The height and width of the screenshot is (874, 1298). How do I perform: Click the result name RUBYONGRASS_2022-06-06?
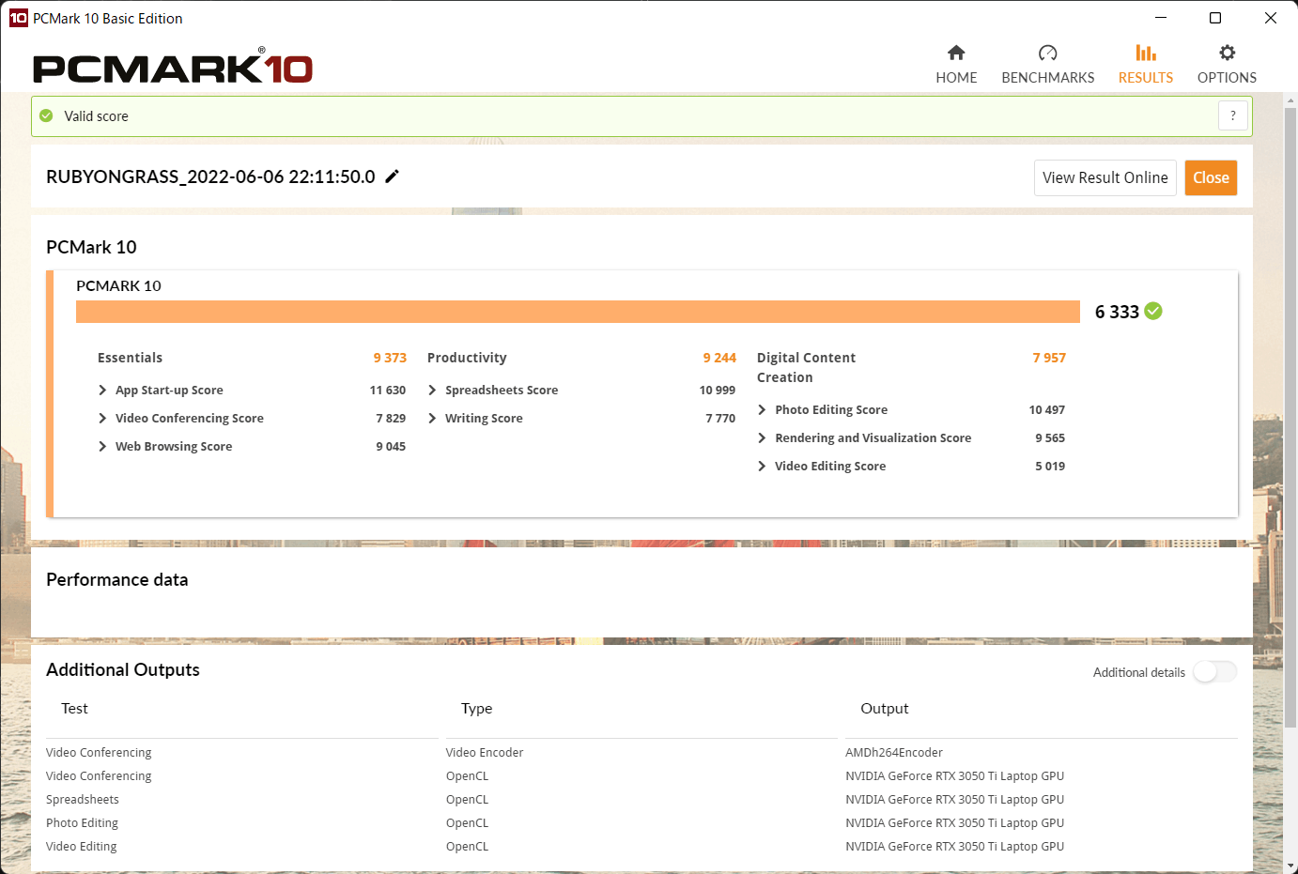[x=210, y=176]
